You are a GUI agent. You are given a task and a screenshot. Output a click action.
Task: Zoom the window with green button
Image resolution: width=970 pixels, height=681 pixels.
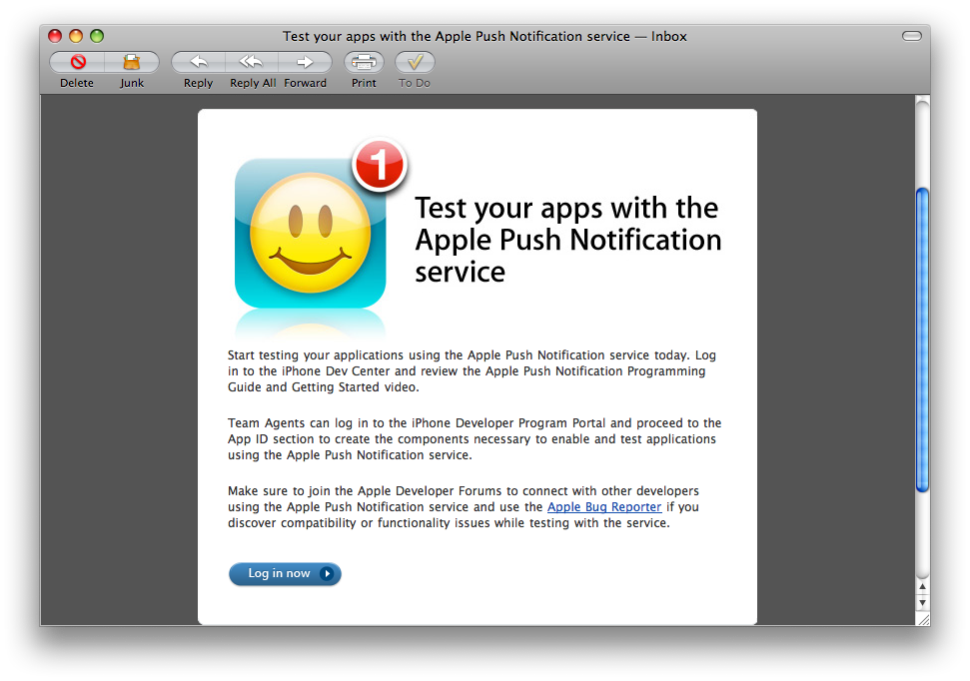pyautogui.click(x=97, y=36)
